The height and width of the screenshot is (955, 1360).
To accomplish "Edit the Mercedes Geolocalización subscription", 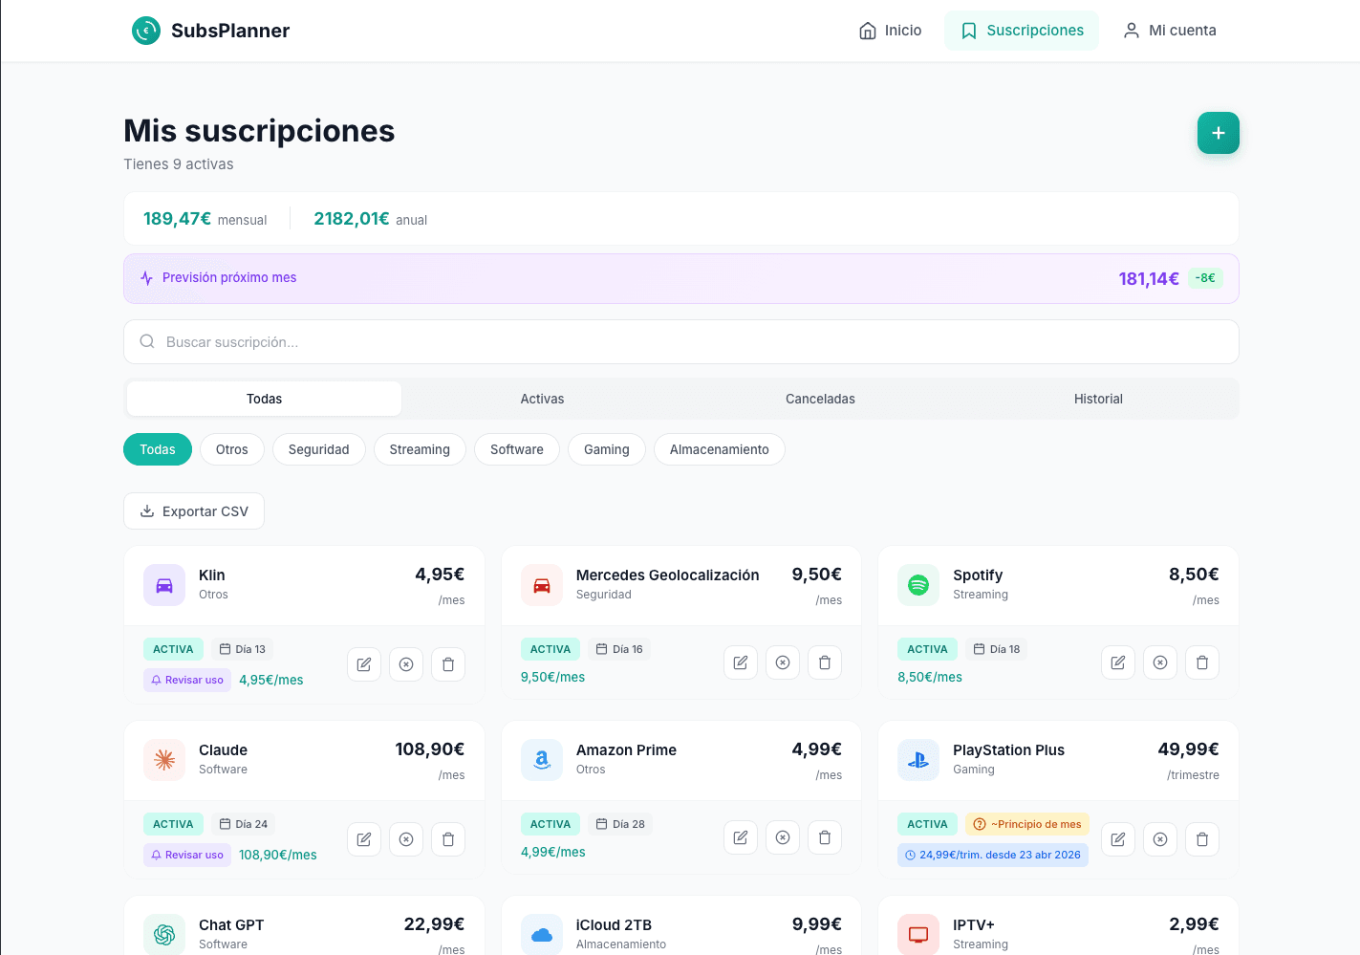I will pyautogui.click(x=741, y=662).
